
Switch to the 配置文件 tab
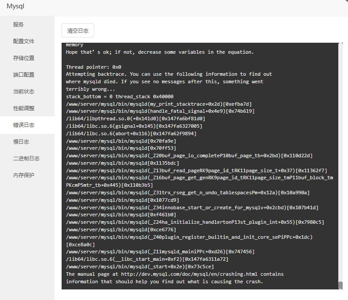pos(24,41)
